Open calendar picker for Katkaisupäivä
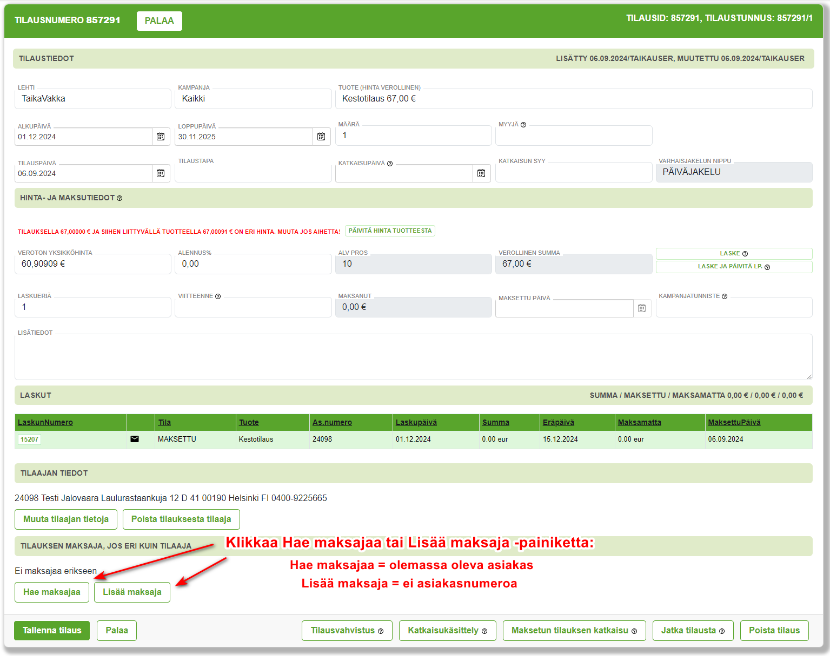 point(481,173)
